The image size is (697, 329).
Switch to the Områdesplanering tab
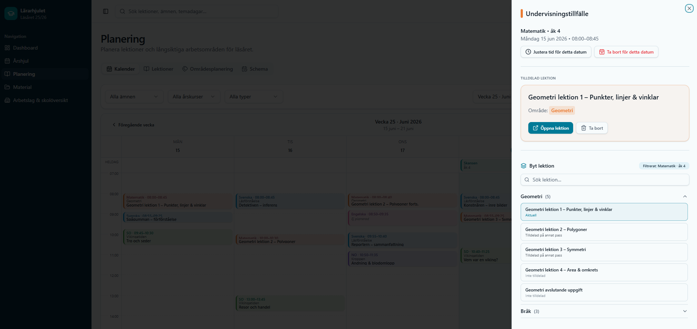tap(207, 69)
